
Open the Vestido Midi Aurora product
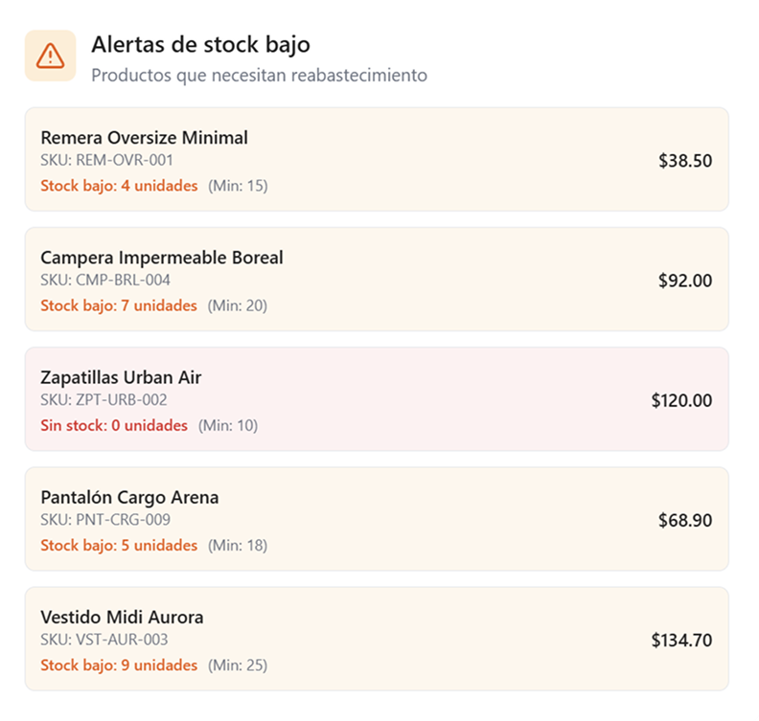122,617
